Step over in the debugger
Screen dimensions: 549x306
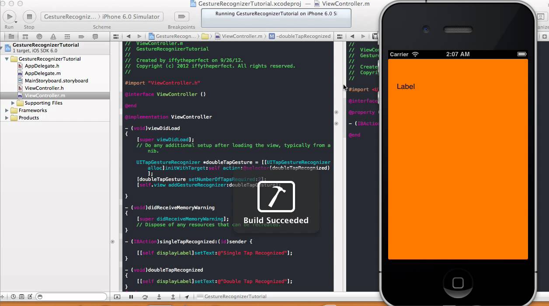tap(145, 297)
